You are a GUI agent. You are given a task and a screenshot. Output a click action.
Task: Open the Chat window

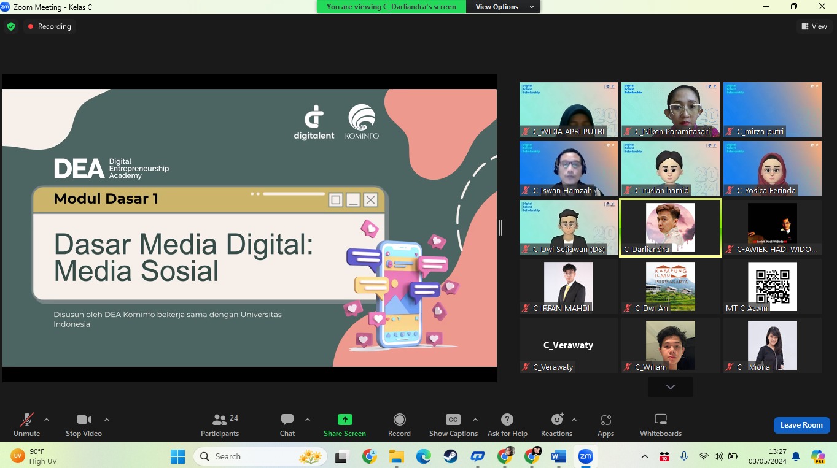(287, 424)
